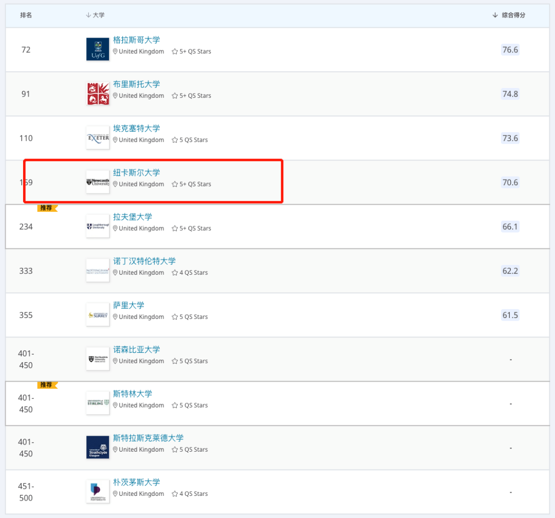Click the Northumbria University logo

(x=98, y=359)
